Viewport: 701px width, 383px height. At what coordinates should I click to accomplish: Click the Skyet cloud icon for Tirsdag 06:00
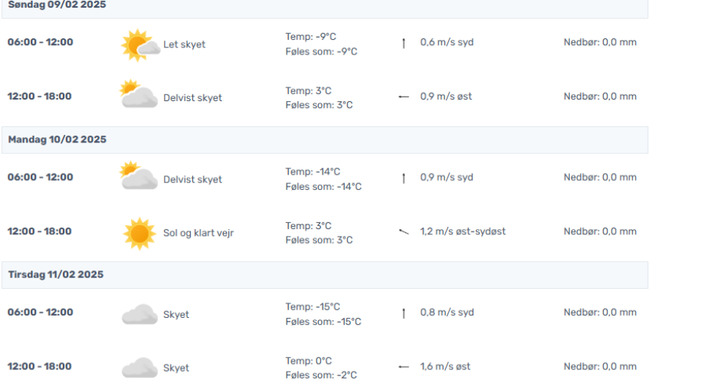coord(139,314)
